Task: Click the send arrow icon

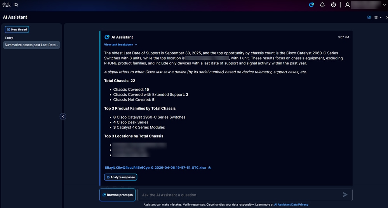Action: point(345,195)
